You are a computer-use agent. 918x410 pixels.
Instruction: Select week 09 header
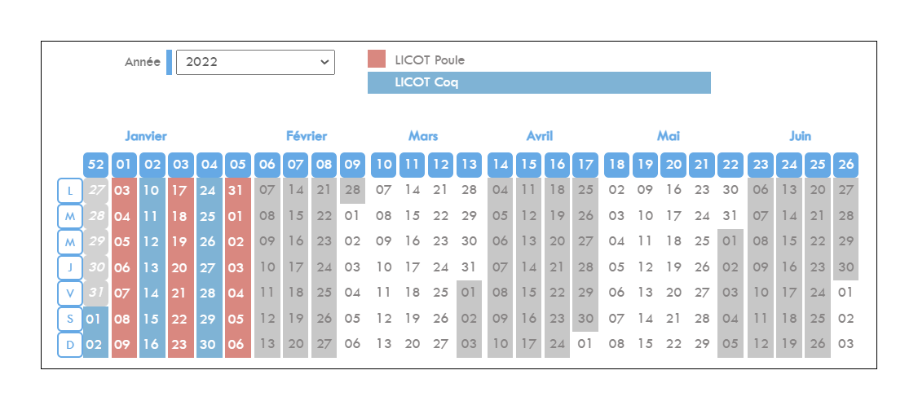tap(352, 165)
